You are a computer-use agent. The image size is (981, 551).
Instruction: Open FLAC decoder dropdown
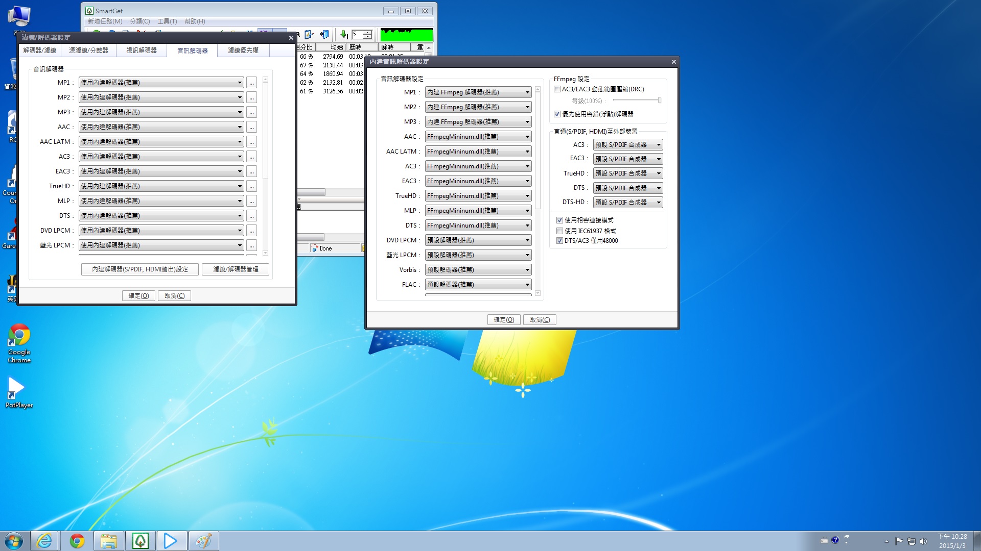478,285
